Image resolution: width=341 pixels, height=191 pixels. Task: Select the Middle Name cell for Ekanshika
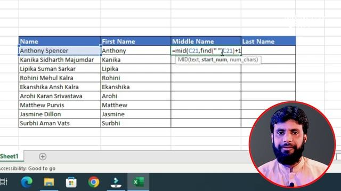206,87
